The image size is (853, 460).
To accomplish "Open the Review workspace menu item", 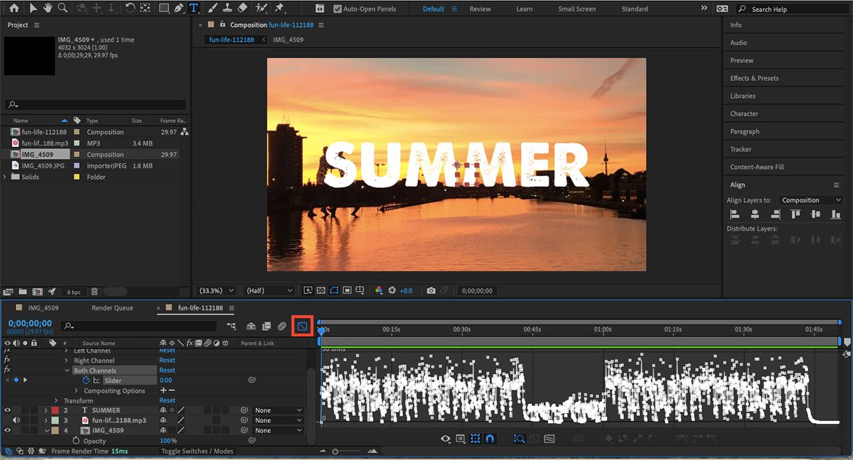I will click(480, 9).
